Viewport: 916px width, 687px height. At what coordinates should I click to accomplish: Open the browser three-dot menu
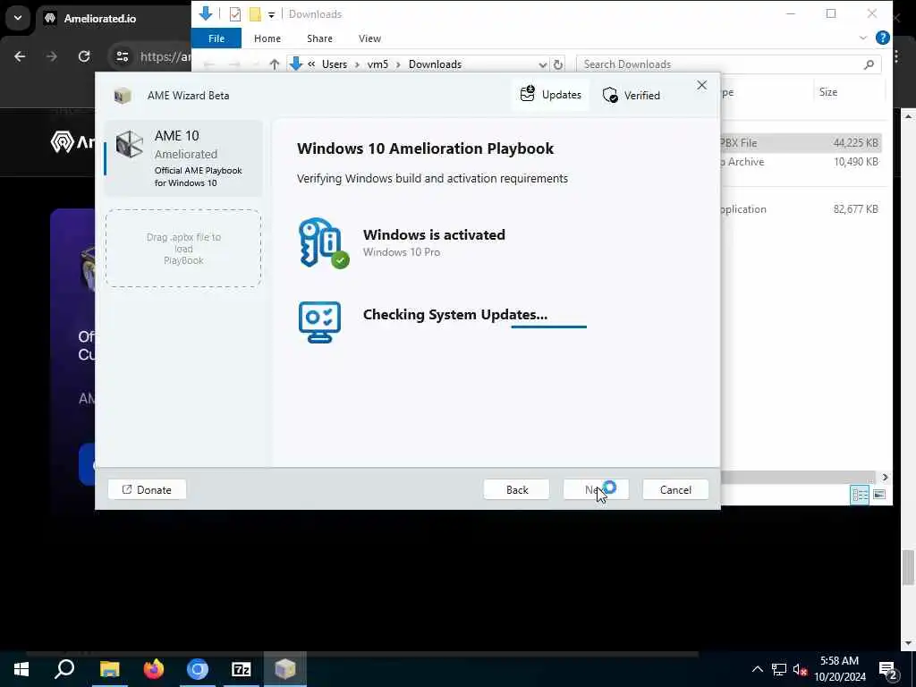tap(897, 56)
